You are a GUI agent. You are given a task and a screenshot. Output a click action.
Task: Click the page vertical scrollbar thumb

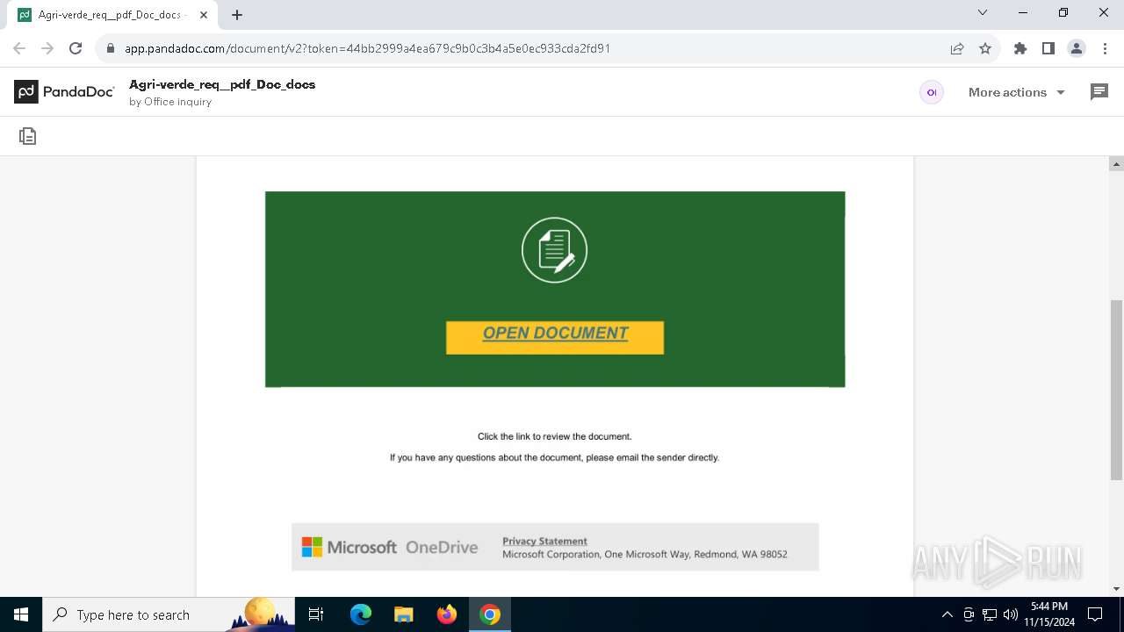[1116, 390]
